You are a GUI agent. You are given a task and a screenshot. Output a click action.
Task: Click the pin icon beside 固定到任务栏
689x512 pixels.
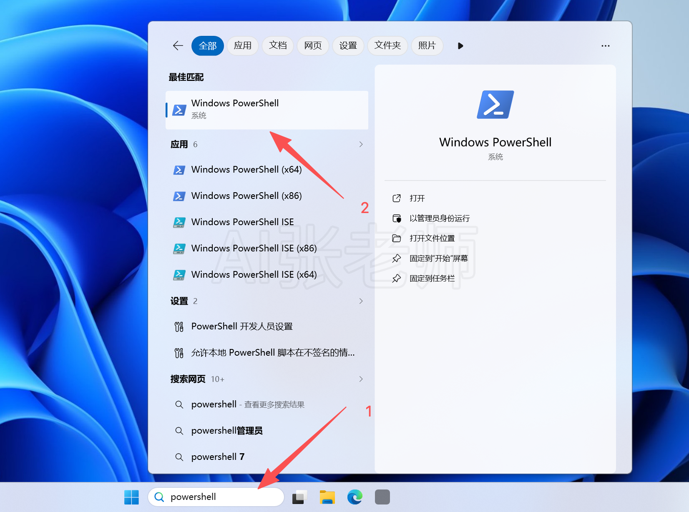tap(397, 278)
